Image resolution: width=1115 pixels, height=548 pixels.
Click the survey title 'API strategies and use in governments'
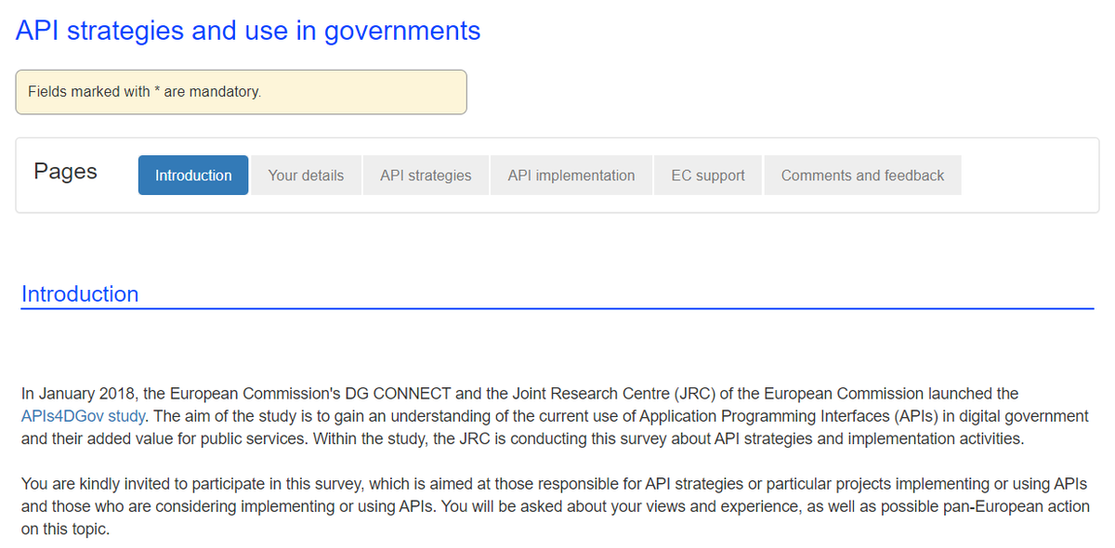[x=248, y=31]
